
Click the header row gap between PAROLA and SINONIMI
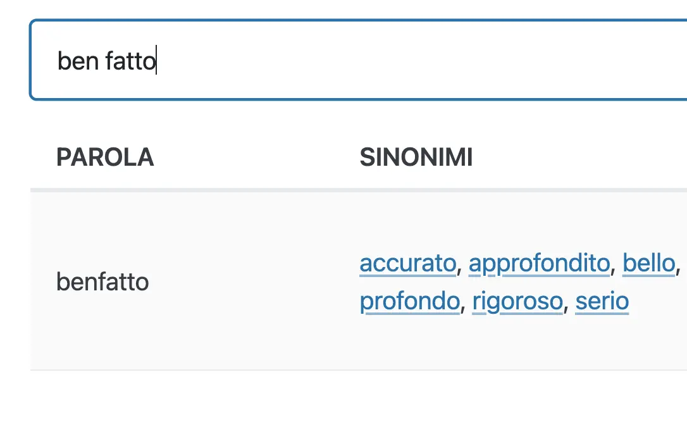pyautogui.click(x=256, y=158)
